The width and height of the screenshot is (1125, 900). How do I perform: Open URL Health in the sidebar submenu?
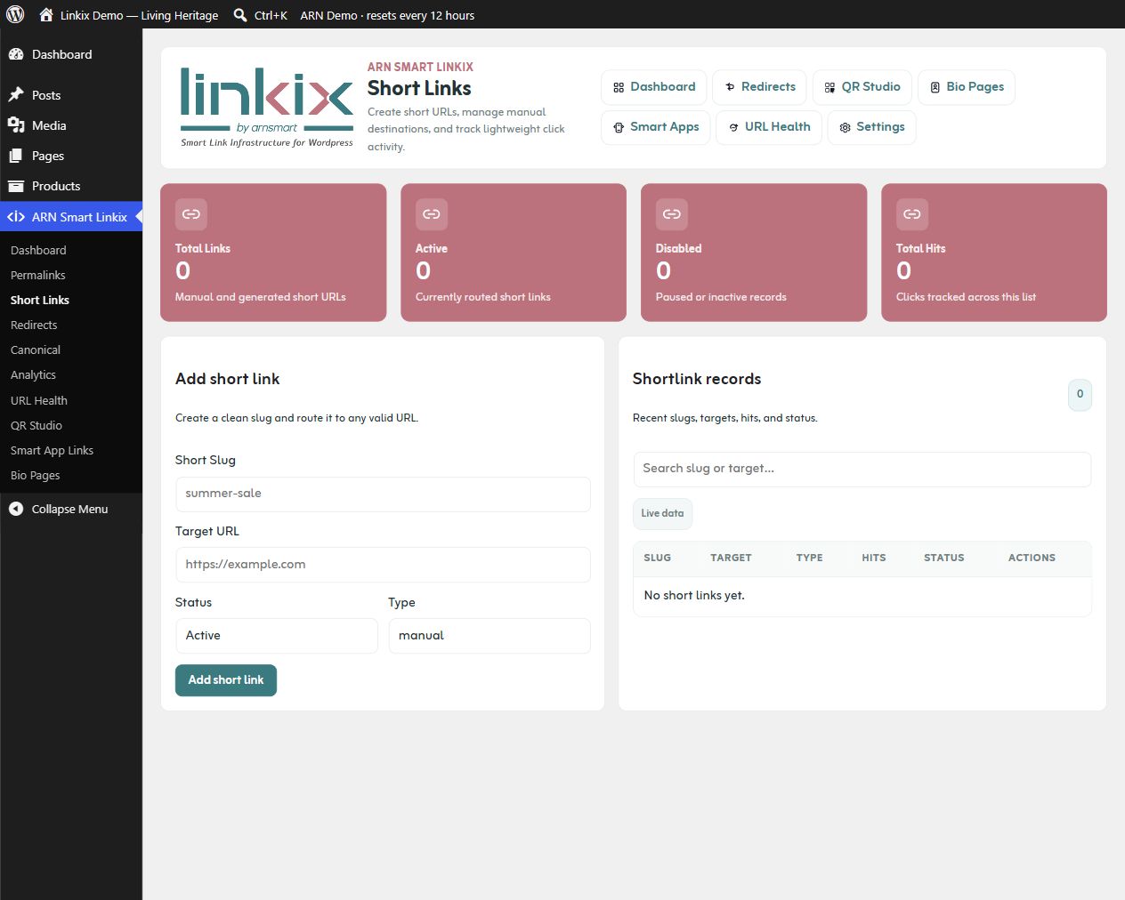pyautogui.click(x=39, y=401)
